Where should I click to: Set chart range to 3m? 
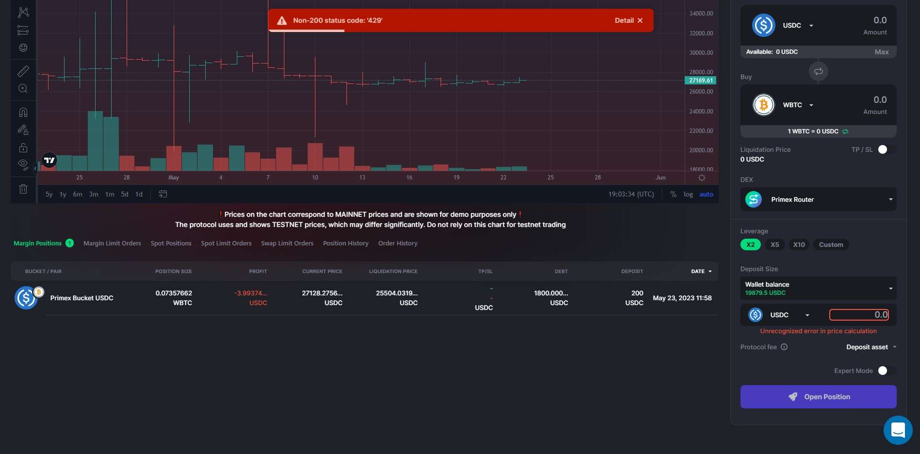click(94, 194)
